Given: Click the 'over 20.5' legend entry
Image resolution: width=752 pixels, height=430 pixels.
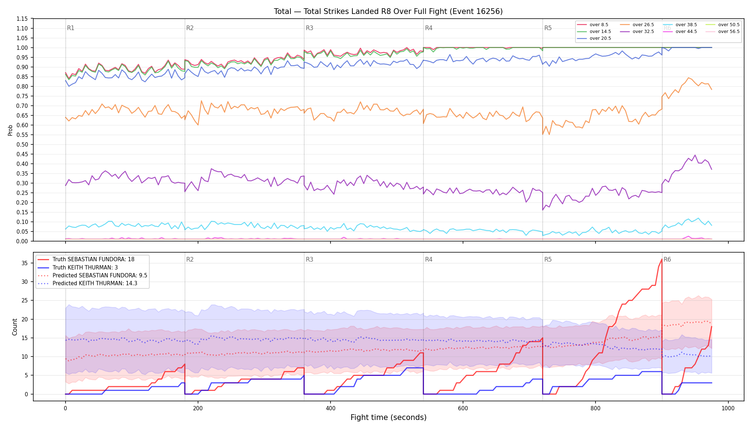Looking at the screenshot, I should 594,38.
